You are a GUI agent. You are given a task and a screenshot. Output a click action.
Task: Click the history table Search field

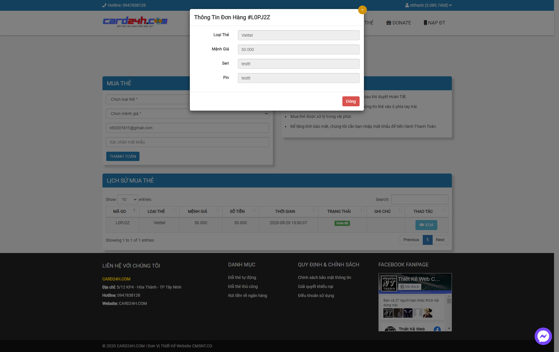(419, 199)
